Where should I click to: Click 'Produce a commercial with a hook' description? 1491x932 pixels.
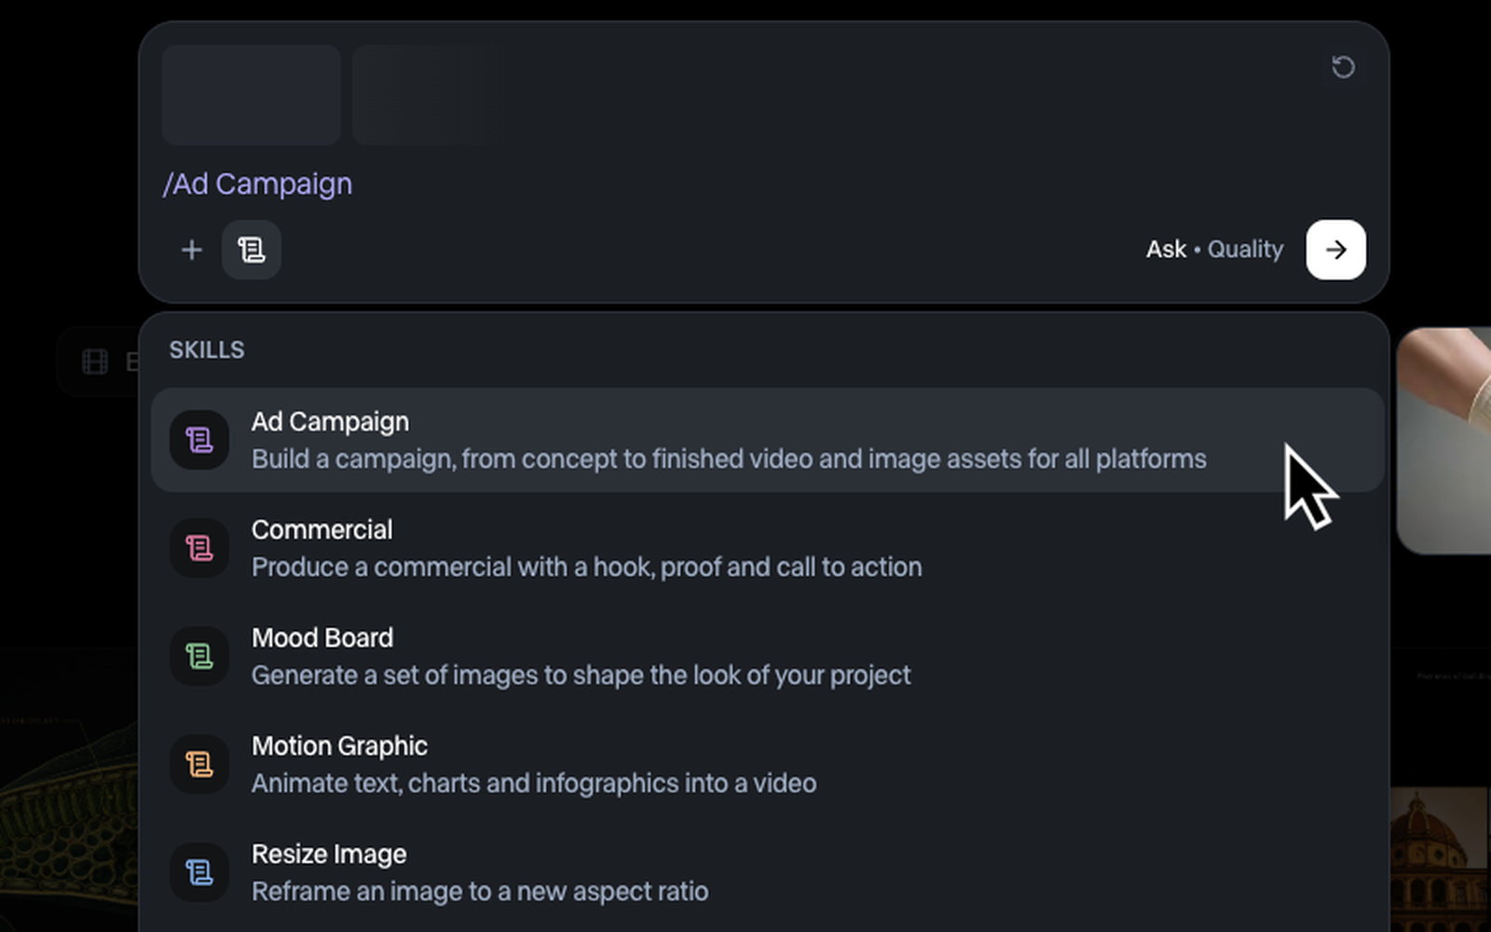(x=587, y=568)
